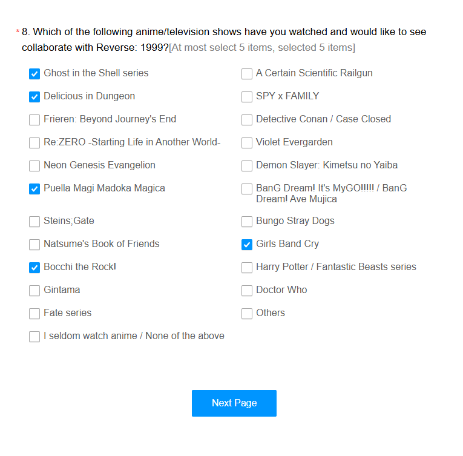Check Neon Genesis Evangelion
The width and height of the screenshot is (463, 456).
tap(34, 166)
